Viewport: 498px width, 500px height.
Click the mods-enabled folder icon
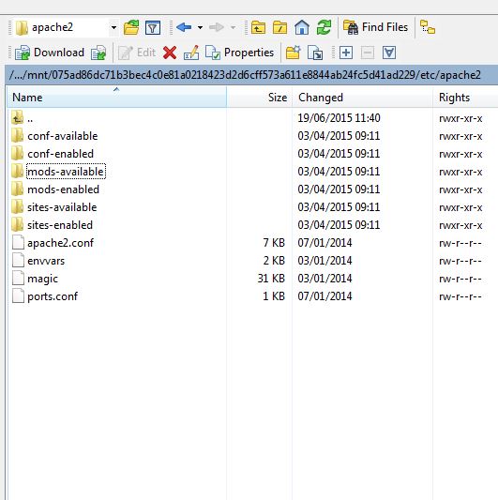17,189
